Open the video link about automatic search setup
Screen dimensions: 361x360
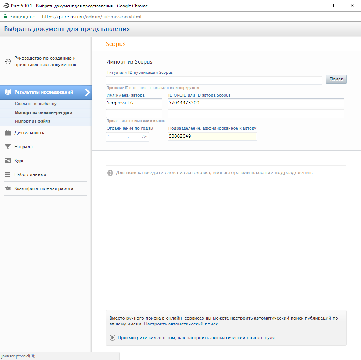click(x=196, y=338)
